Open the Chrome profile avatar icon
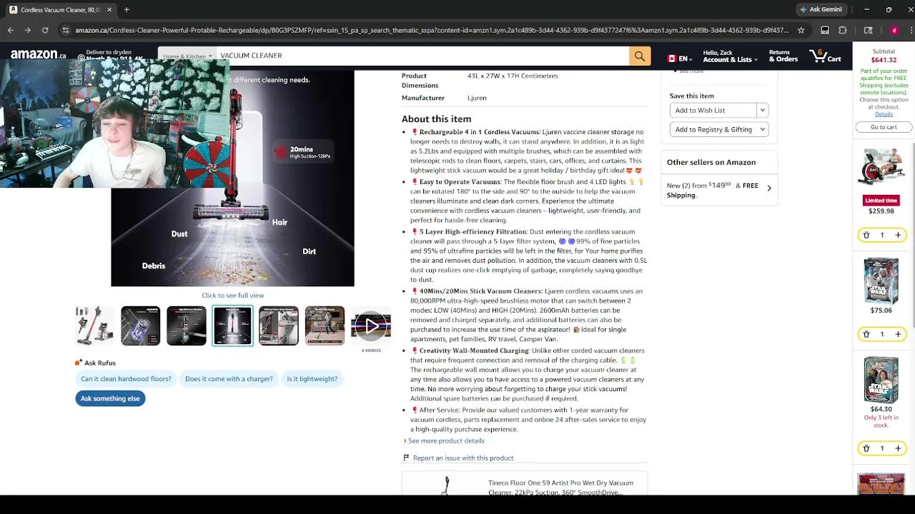This screenshot has width=915, height=514. 894,30
